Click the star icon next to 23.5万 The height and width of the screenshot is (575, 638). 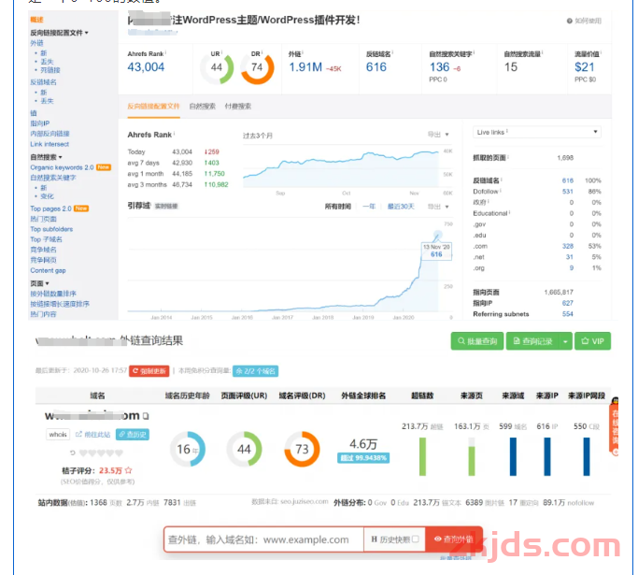pos(129,470)
